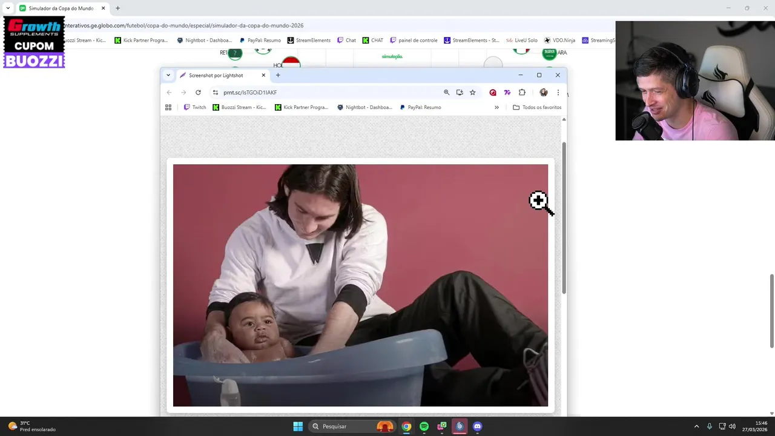Screen dimensions: 775x436
Task: Open the painel de controle bookmark
Action: point(414,41)
